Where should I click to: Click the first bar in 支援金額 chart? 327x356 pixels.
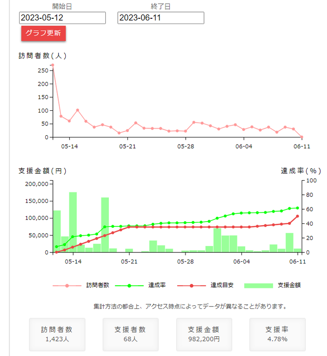pyautogui.click(x=57, y=231)
